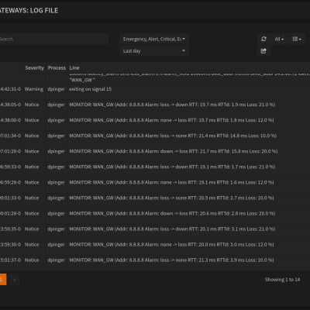Select log line with RTTd 2.8 ms

[x=172, y=213]
